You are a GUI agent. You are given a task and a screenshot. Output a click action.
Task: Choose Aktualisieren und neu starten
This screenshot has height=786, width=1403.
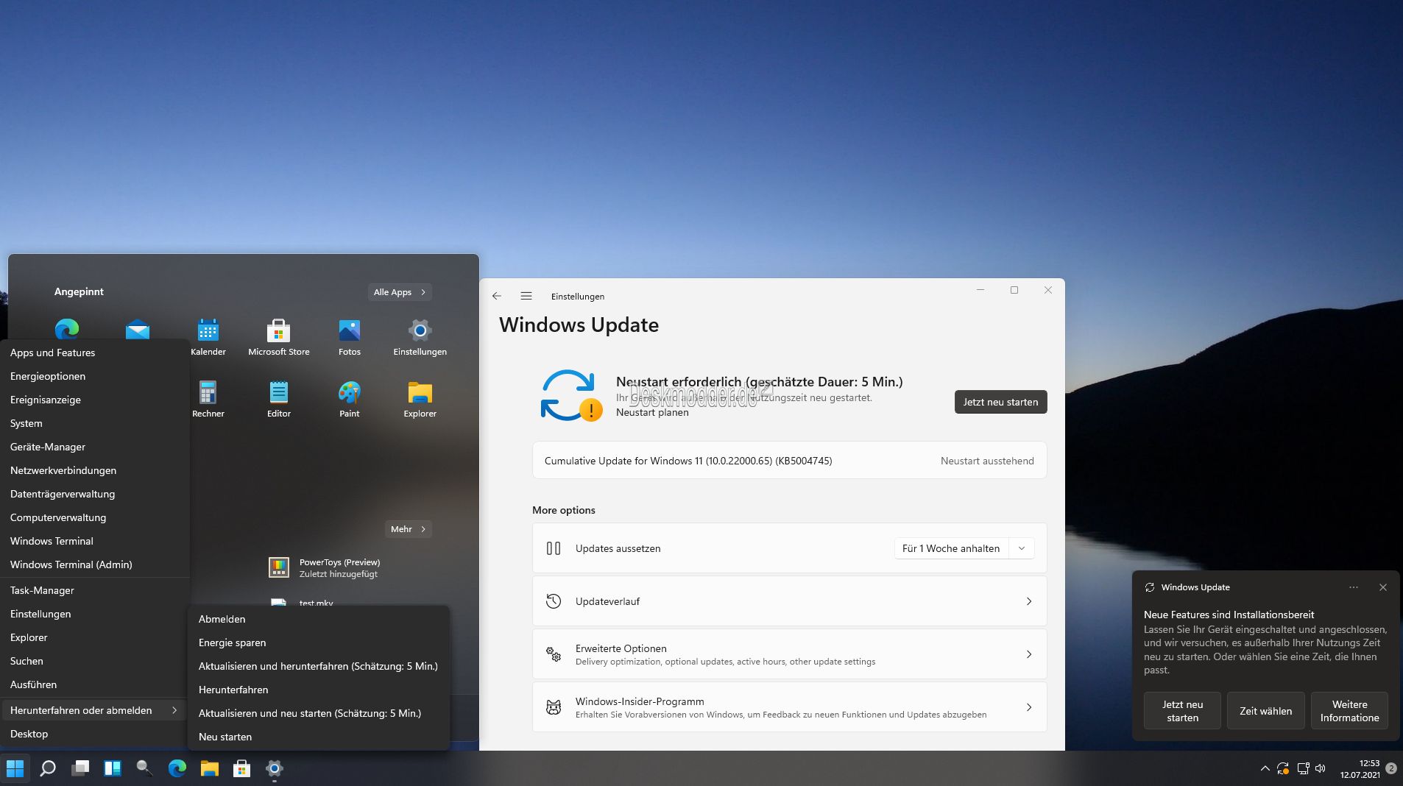(319, 713)
